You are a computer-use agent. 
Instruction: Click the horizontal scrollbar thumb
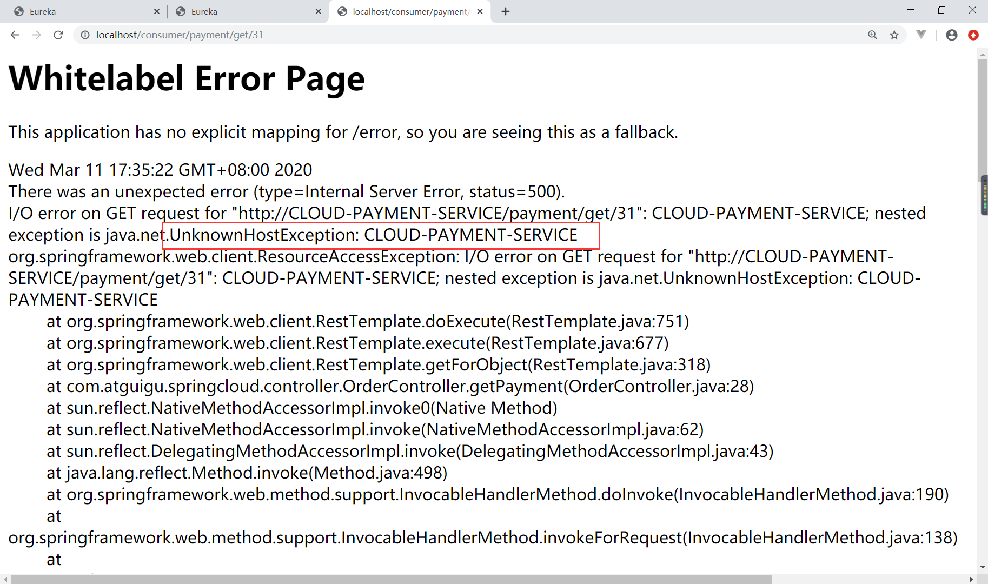point(389,579)
